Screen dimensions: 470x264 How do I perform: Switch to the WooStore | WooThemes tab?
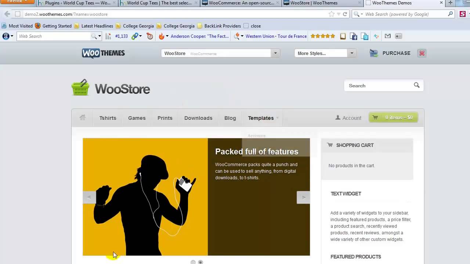pyautogui.click(x=323, y=3)
